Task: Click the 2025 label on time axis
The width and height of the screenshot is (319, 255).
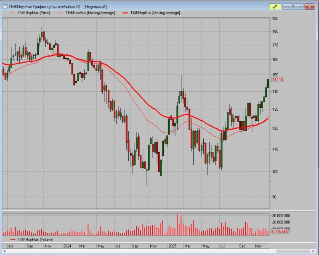Action: 172,246
